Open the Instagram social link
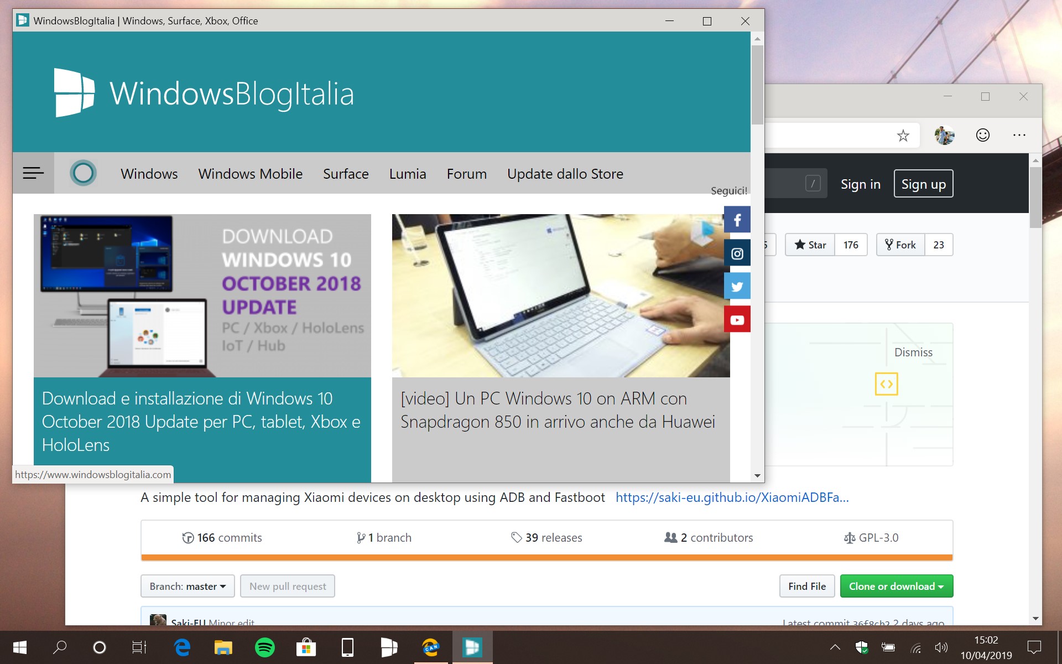This screenshot has width=1062, height=664. pyautogui.click(x=737, y=253)
